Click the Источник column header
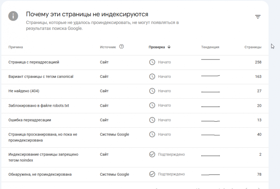Screen dimensions: 280x189 pyautogui.click(x=108, y=47)
